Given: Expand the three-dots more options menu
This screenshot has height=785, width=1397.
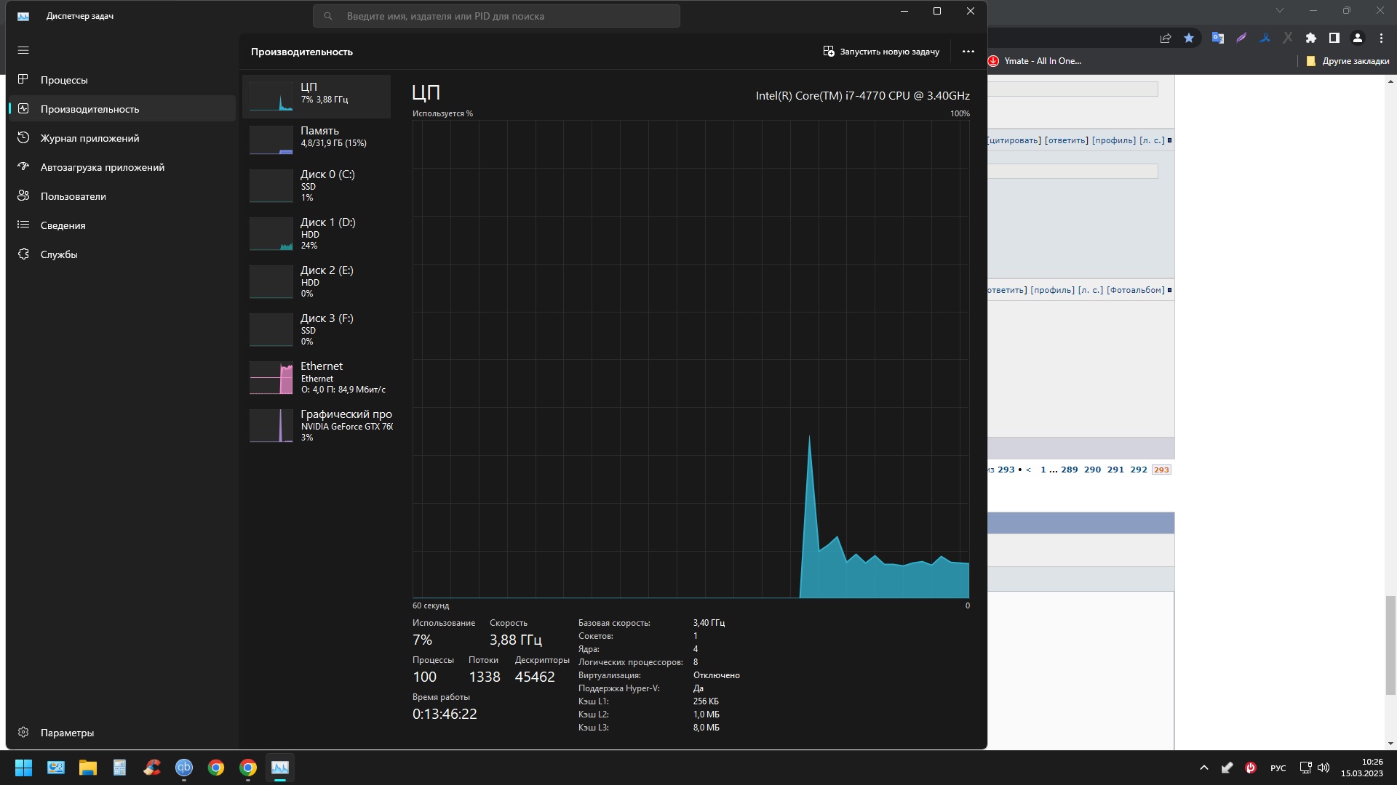Looking at the screenshot, I should click(x=968, y=52).
